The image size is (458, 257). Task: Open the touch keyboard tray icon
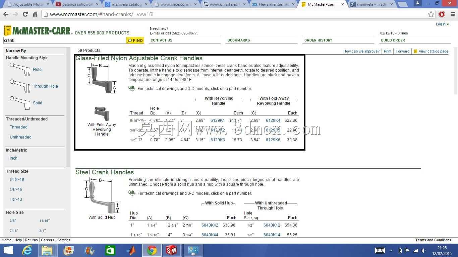[x=380, y=251]
